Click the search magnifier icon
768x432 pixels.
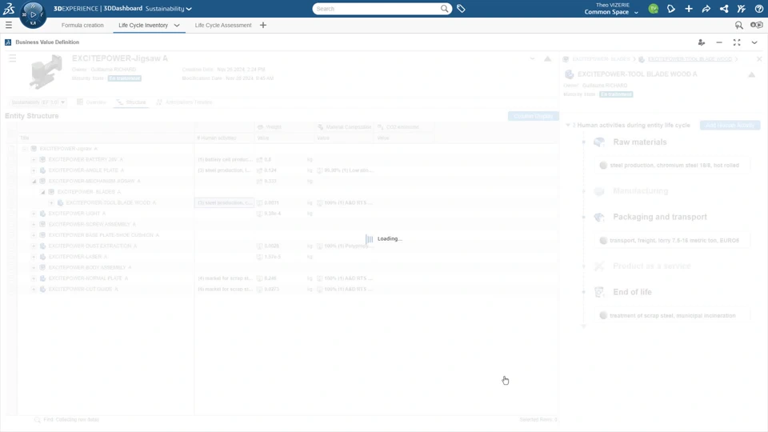coord(444,9)
